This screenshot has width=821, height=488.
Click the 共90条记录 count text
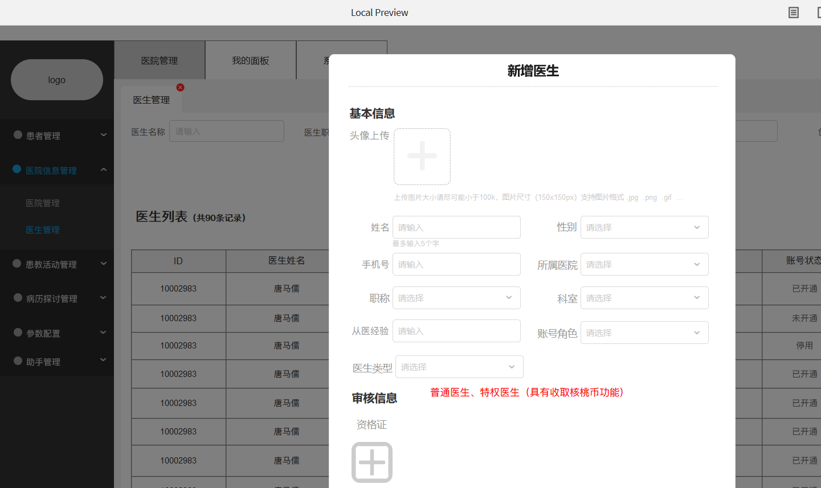219,218
